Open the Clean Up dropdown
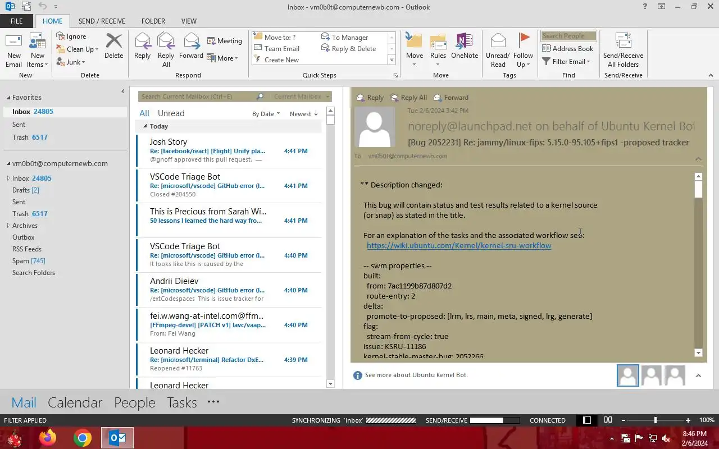Screen dimensions: 719x449 pos(78,49)
